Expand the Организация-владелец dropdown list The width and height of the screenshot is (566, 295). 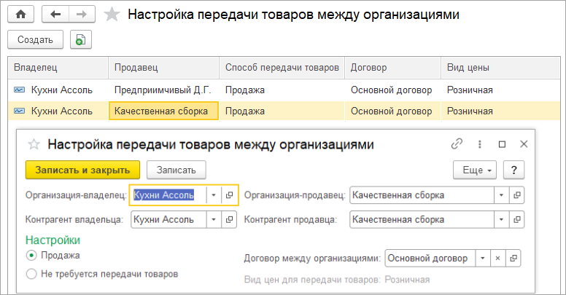click(212, 195)
